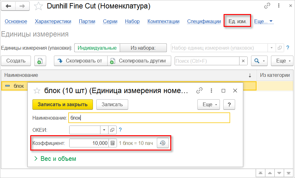Move up one record in list
The width and height of the screenshot is (295, 178).
click(270, 173)
